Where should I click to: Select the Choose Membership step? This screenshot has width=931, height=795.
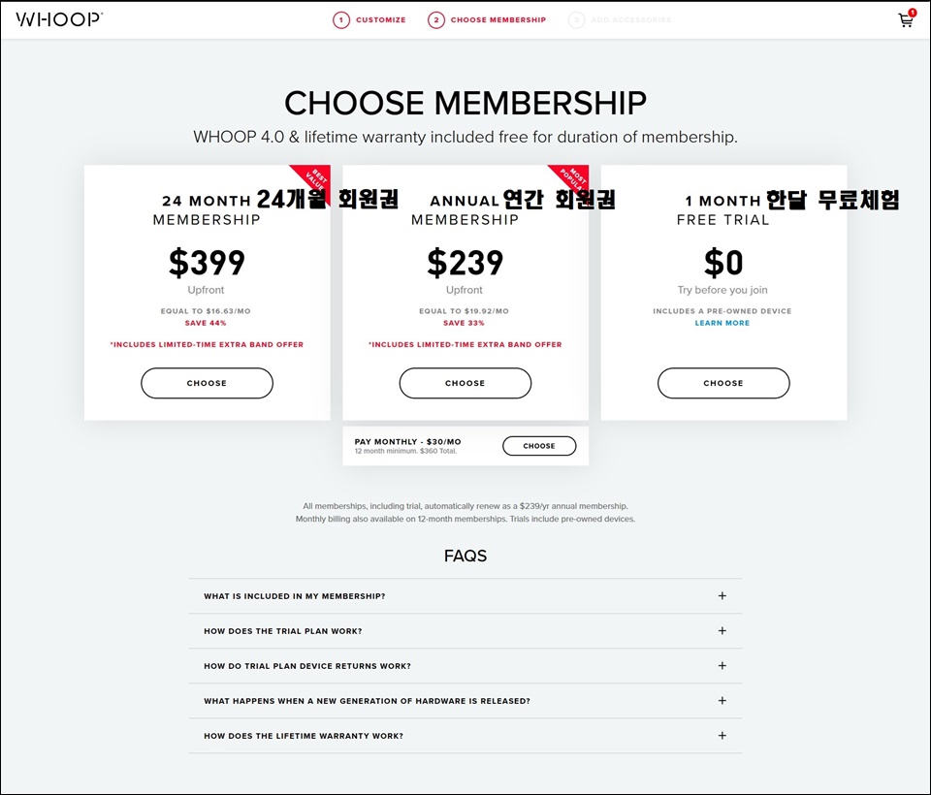tap(498, 19)
